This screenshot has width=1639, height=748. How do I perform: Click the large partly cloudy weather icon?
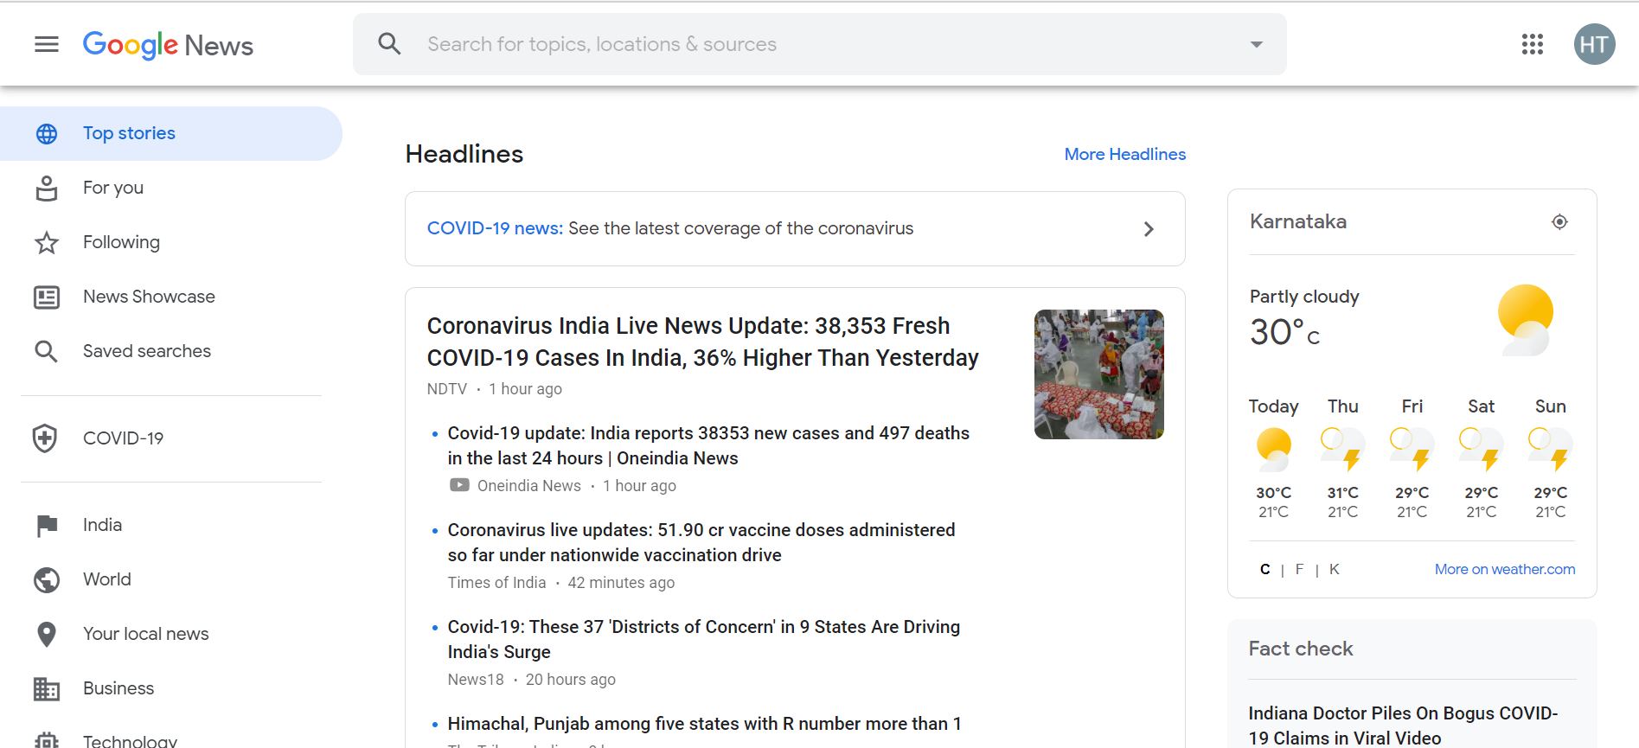coord(1526,320)
